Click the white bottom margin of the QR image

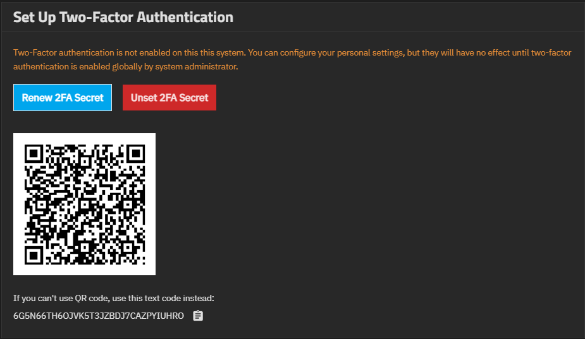[x=84, y=270]
